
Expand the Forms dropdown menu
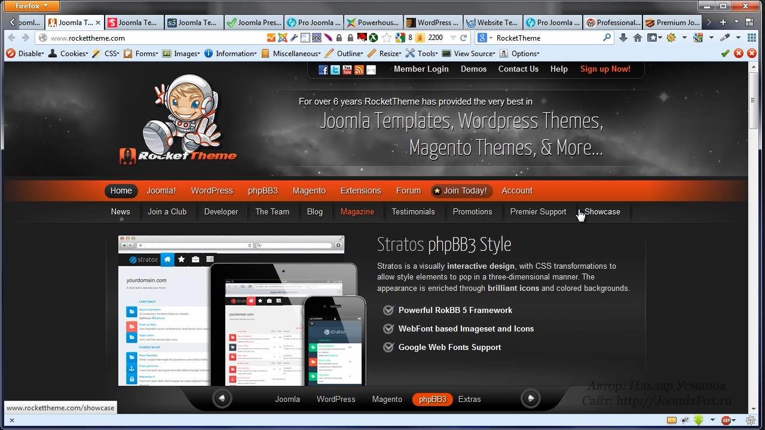[x=140, y=53]
